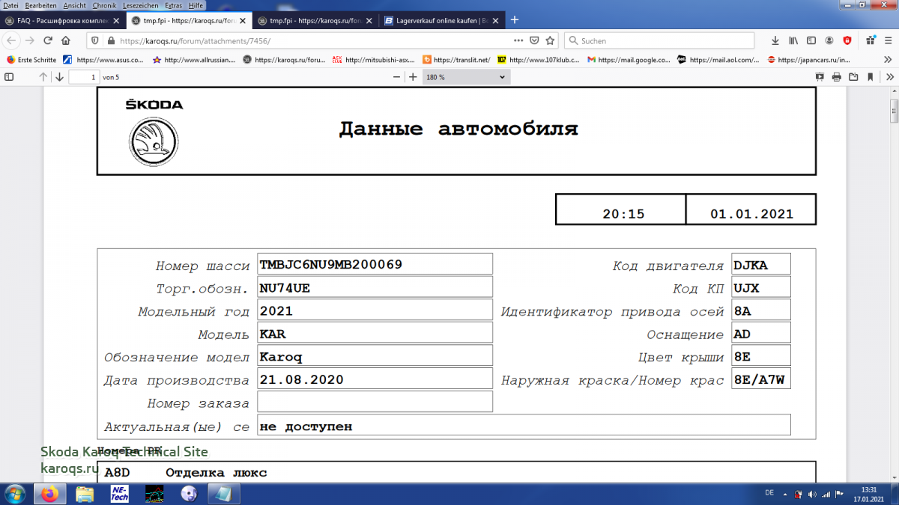This screenshot has width=899, height=505.
Task: Zoom in on the PDF document
Action: pos(413,77)
